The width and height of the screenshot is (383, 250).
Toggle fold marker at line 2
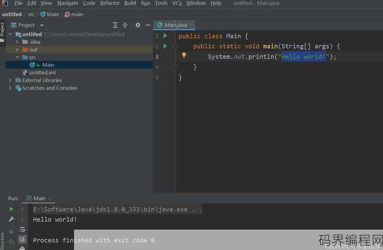(x=175, y=46)
